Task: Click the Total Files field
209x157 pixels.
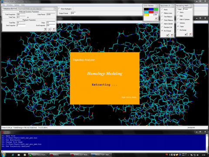Action: (21, 23)
